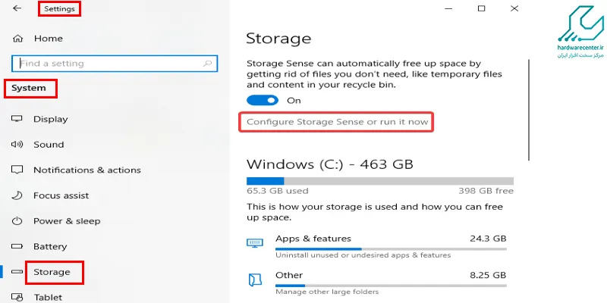Click the Sound speaker icon
The width and height of the screenshot is (607, 303).
coord(17,144)
